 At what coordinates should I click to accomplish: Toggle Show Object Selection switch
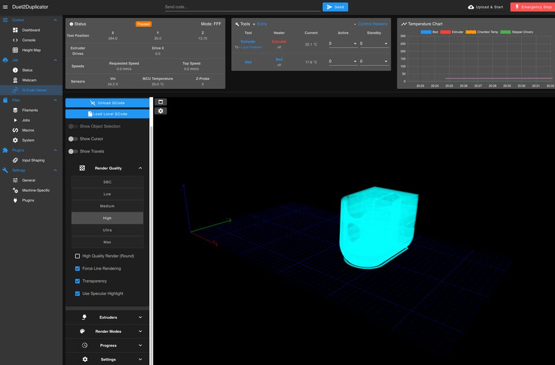click(x=73, y=126)
